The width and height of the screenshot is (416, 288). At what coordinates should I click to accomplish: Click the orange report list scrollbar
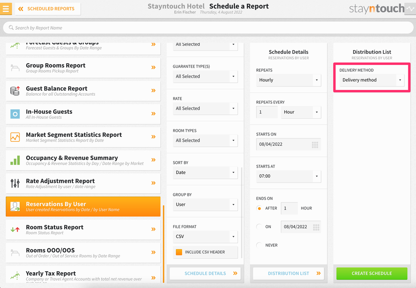(163, 244)
